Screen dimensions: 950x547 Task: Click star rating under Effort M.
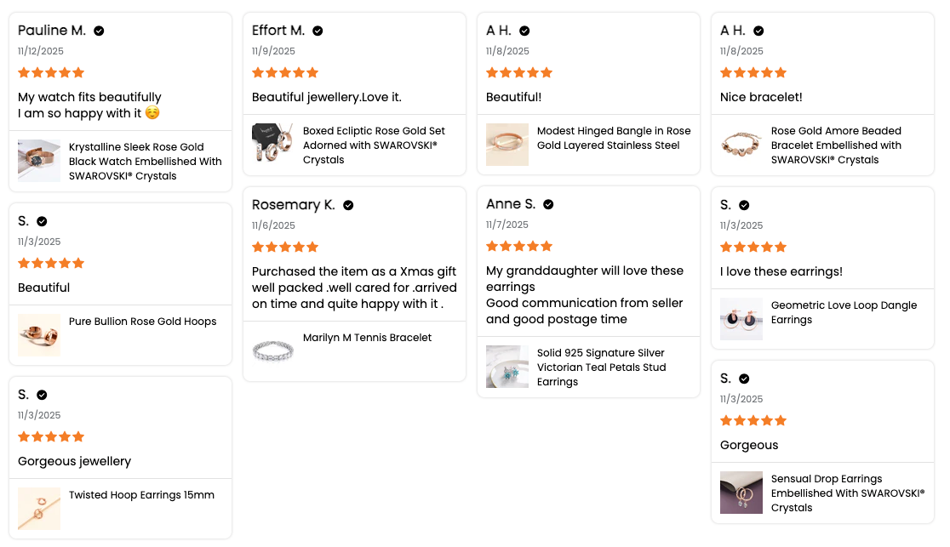pyautogui.click(x=285, y=73)
